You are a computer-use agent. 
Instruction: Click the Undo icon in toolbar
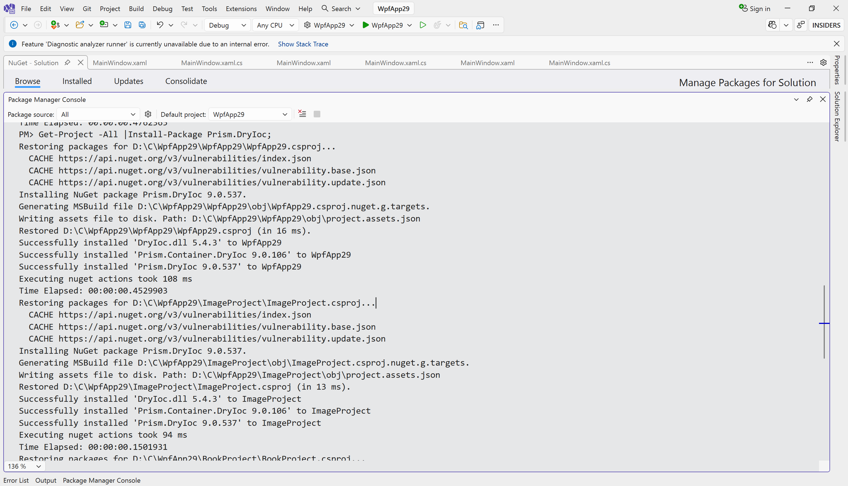tap(160, 25)
